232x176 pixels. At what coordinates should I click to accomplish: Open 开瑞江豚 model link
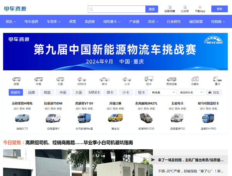(115, 103)
